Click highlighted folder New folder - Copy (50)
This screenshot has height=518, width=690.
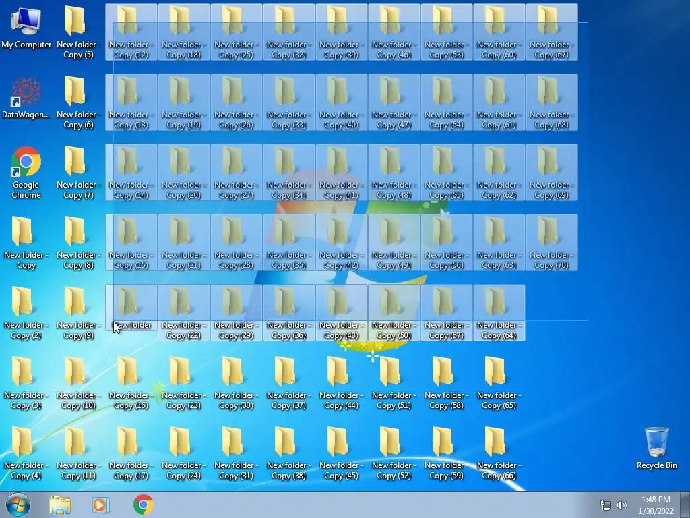click(394, 312)
